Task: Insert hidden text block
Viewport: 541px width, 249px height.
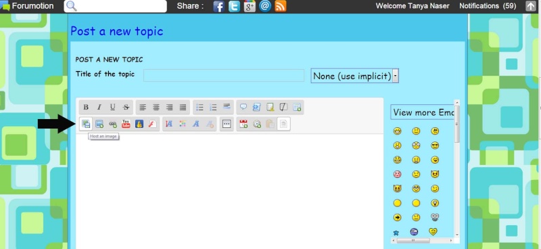Action: click(283, 108)
